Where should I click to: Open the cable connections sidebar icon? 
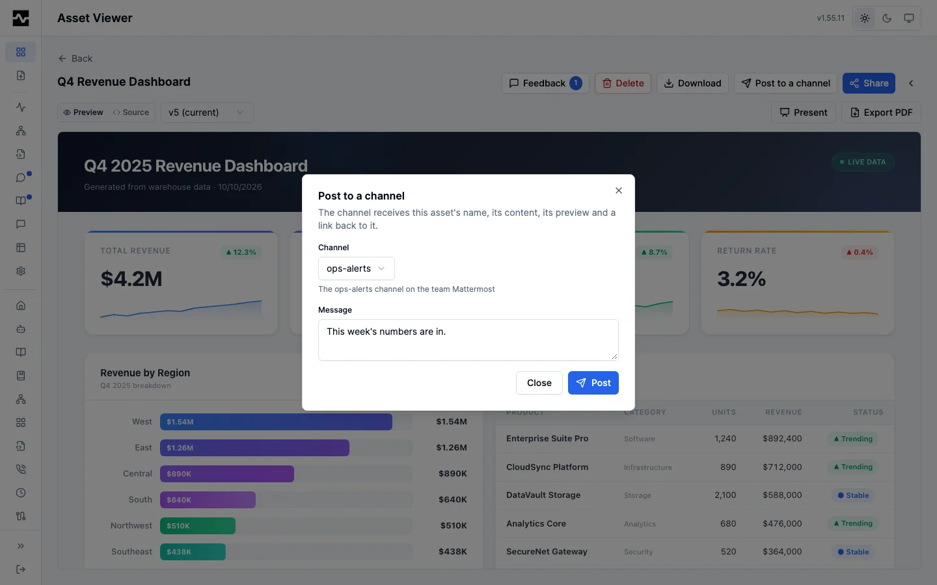21,516
